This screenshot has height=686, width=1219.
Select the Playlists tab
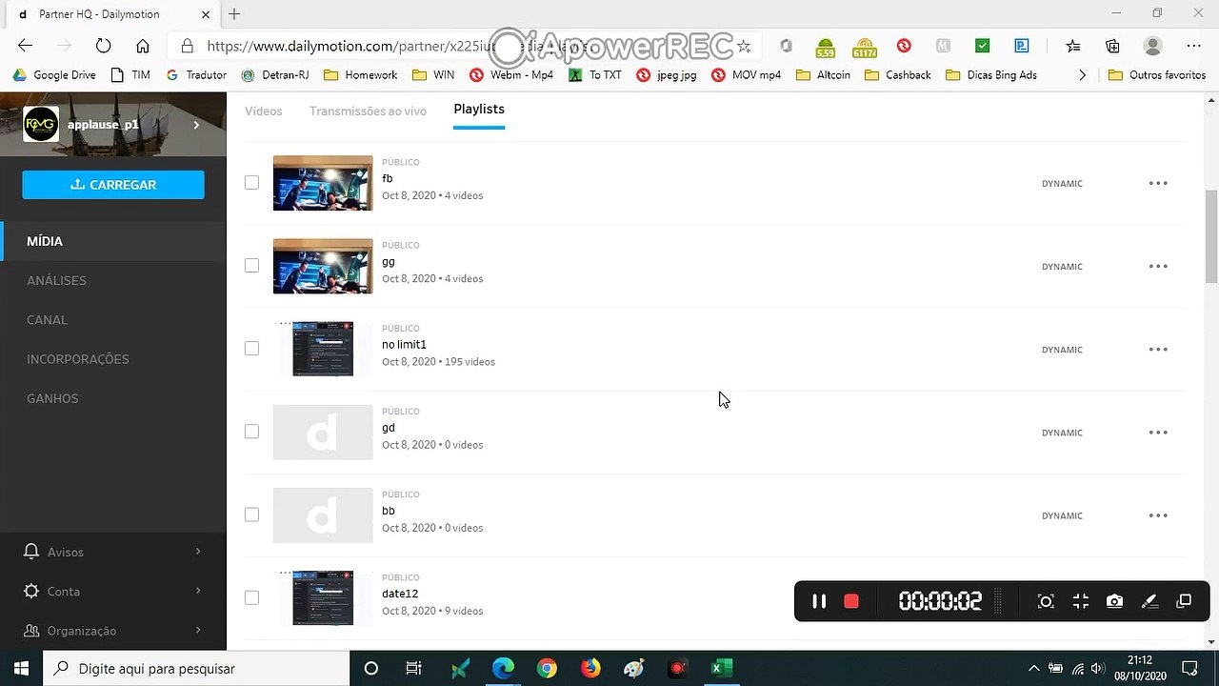point(479,110)
